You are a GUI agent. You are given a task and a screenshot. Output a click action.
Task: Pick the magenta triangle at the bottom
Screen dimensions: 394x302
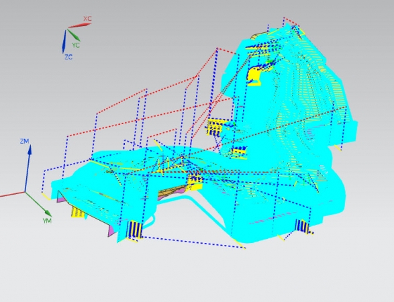pos(111,231)
